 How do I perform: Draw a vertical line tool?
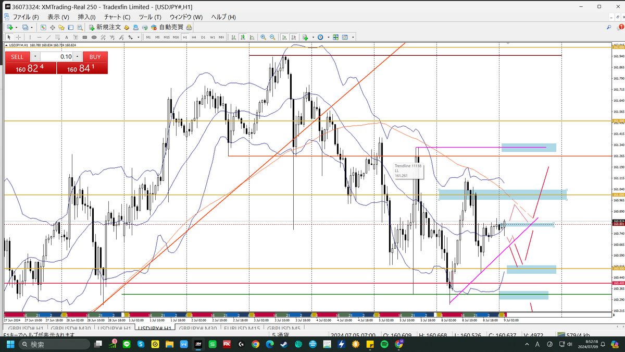click(30, 37)
